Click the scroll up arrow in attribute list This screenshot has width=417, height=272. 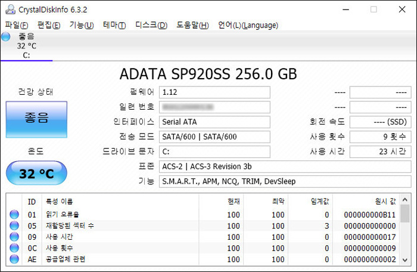pyautogui.click(x=405, y=200)
